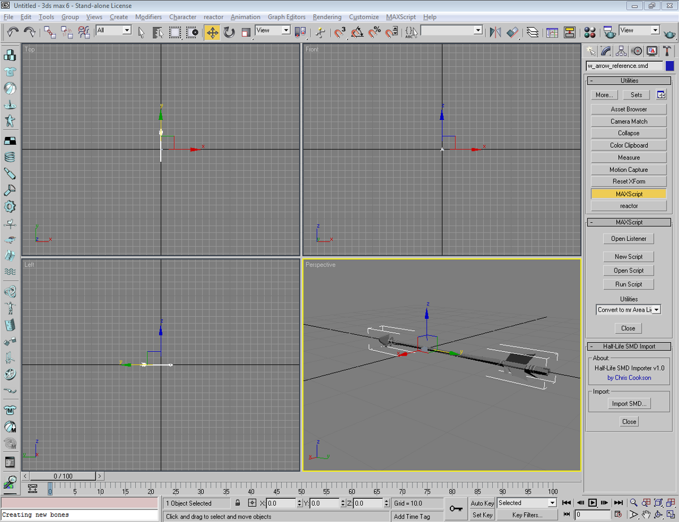This screenshot has height=522, width=679.
Task: Open the MAXScript menu
Action: tap(401, 17)
